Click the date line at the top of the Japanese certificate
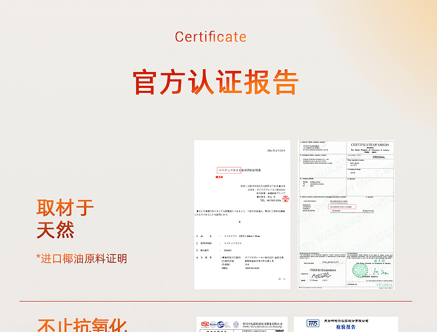437x332 pixels. coord(276,151)
